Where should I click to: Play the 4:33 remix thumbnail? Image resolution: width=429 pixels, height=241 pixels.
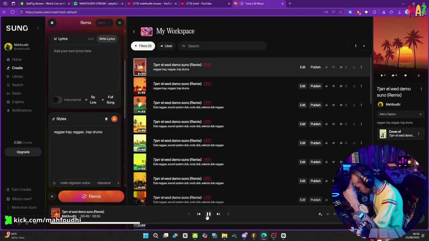(x=140, y=105)
